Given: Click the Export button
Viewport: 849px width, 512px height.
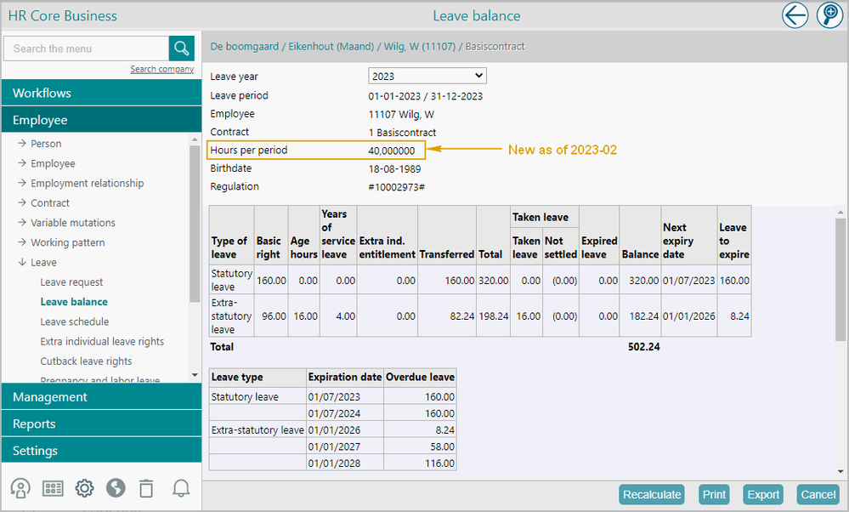Looking at the screenshot, I should [762, 494].
